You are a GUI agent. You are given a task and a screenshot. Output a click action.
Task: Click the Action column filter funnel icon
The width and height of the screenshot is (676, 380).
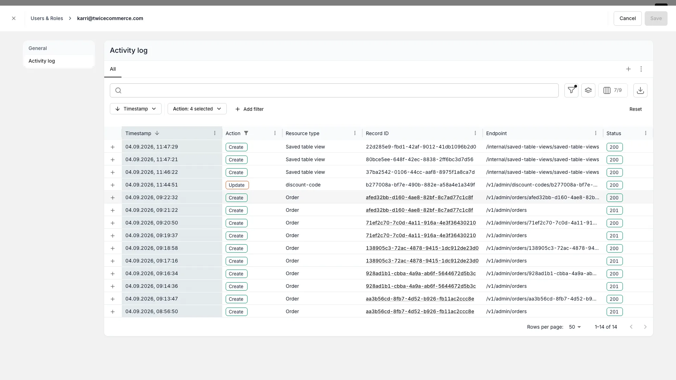pyautogui.click(x=246, y=133)
